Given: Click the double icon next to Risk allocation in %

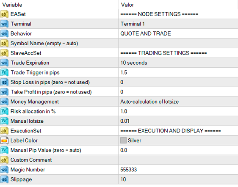Looking at the screenshot, I should pos(4,111).
